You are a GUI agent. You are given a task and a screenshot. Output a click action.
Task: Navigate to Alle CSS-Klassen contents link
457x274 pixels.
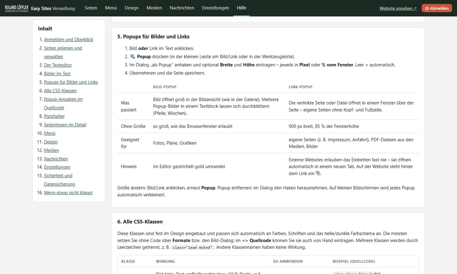click(60, 91)
